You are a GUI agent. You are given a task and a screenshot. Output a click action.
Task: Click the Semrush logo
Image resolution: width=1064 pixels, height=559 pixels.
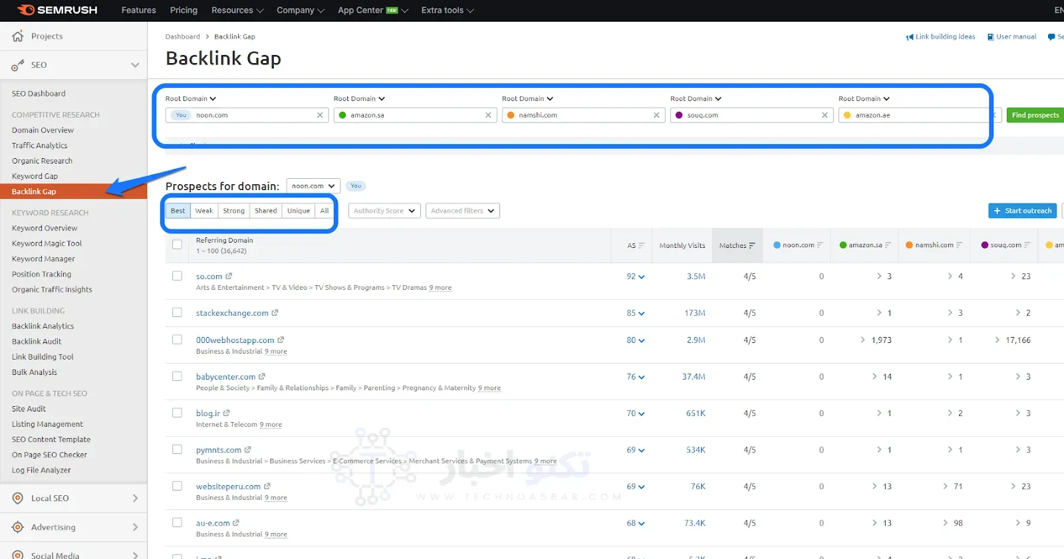pos(57,10)
